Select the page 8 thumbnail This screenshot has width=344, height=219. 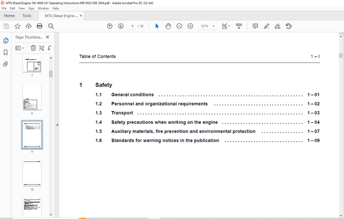32,97
